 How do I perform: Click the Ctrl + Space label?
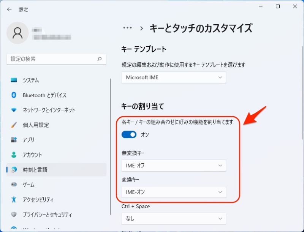coord(136,206)
